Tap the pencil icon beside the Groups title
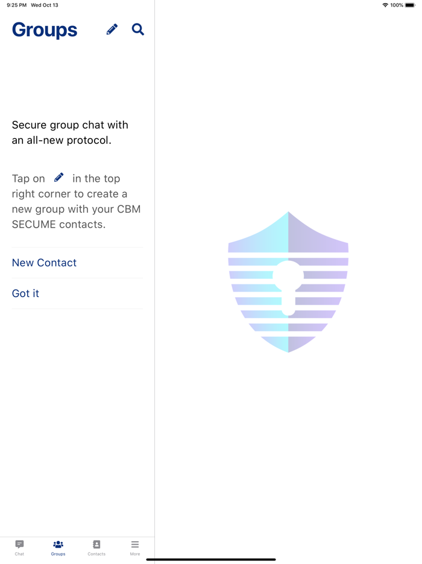 [112, 30]
